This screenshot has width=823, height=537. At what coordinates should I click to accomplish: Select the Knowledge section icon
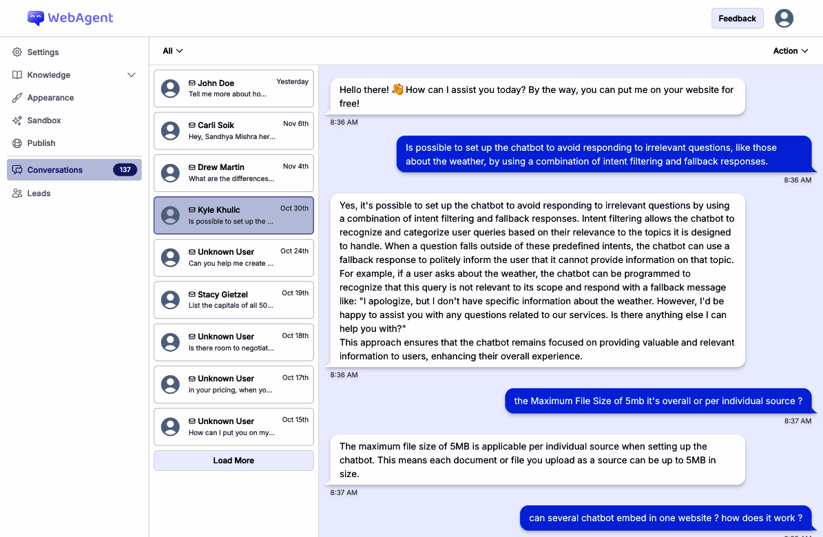pos(17,74)
